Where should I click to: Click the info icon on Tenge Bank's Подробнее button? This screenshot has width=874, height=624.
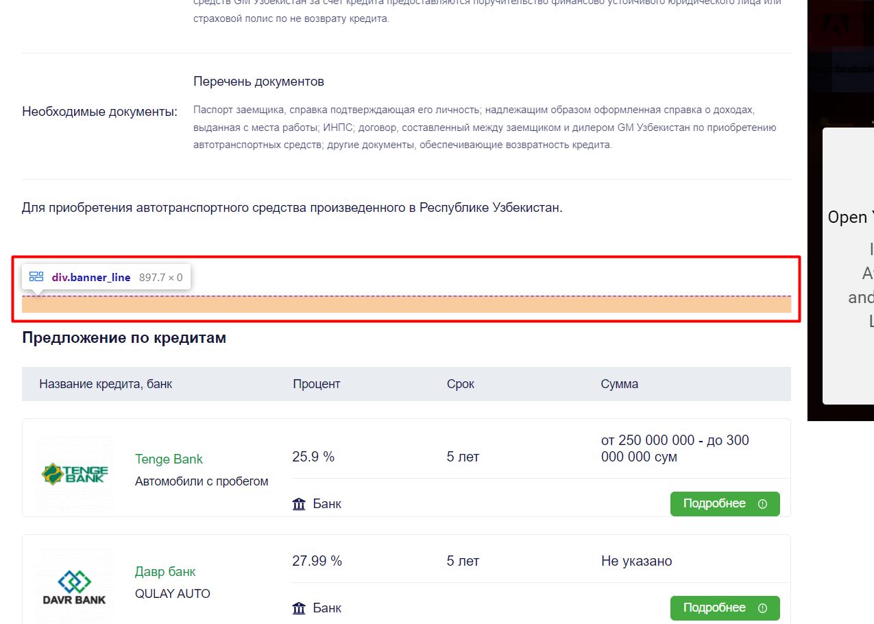(x=762, y=504)
